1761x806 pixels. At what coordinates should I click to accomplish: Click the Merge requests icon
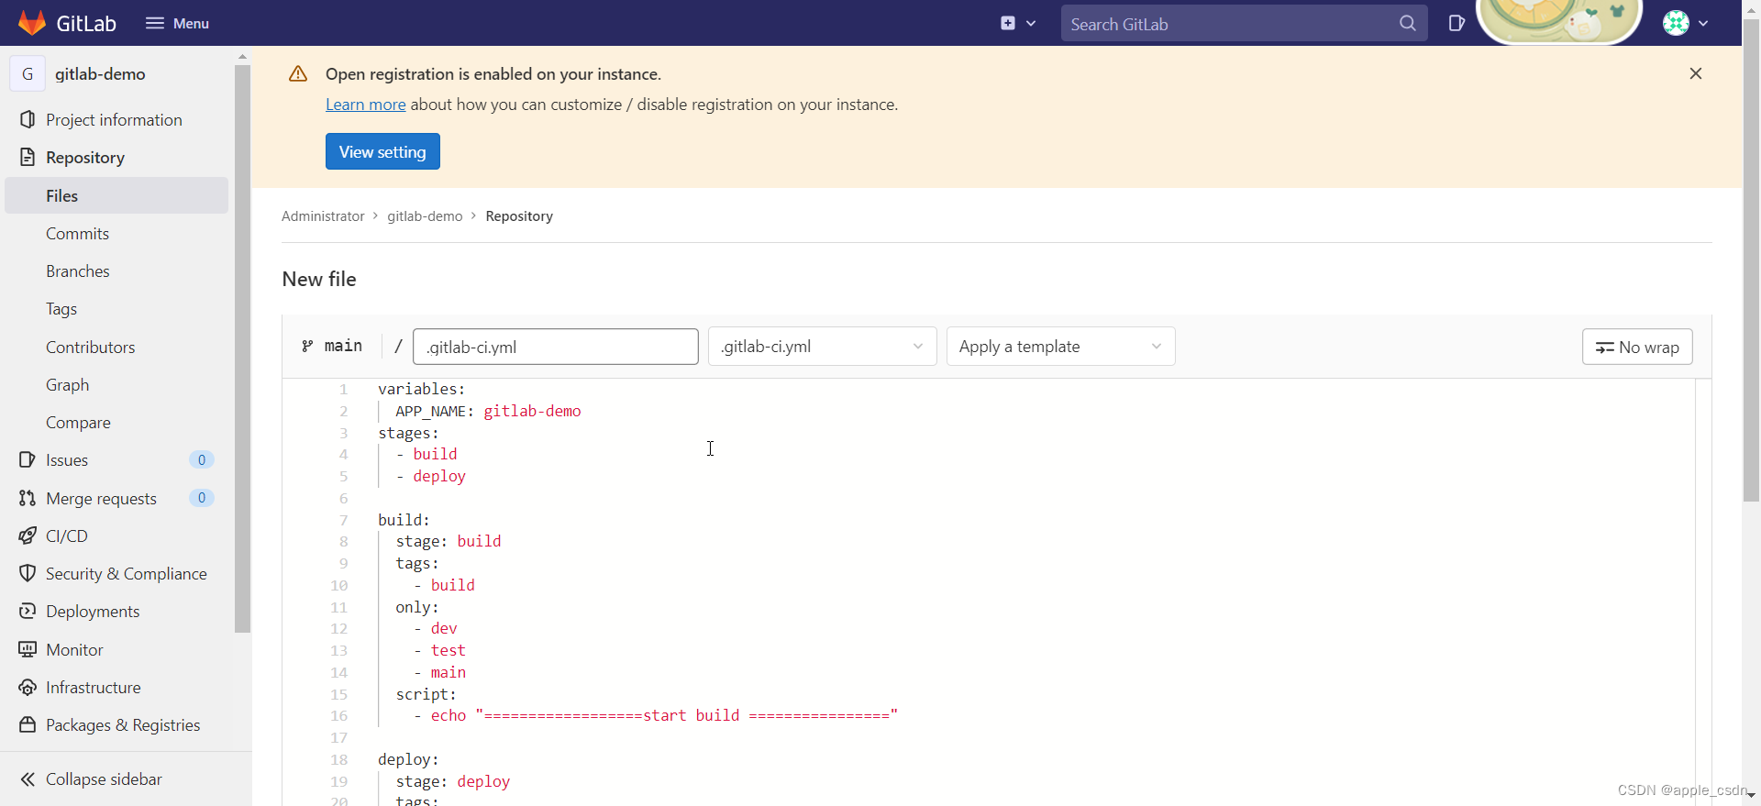pyautogui.click(x=28, y=498)
